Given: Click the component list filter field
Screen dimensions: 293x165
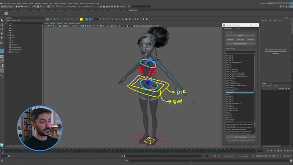Looking at the screenshot, I should (240, 52).
